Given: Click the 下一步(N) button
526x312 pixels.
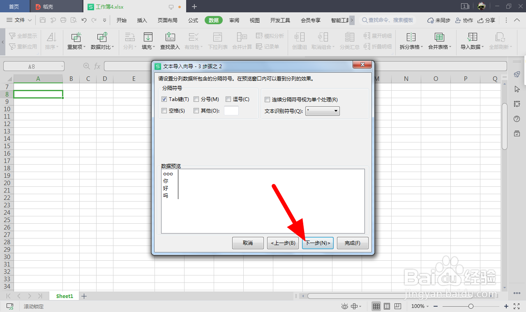Looking at the screenshot, I should click(x=317, y=243).
